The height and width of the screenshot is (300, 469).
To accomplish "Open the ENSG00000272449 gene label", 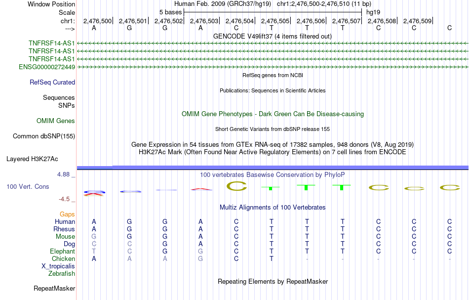I will (x=47, y=67).
